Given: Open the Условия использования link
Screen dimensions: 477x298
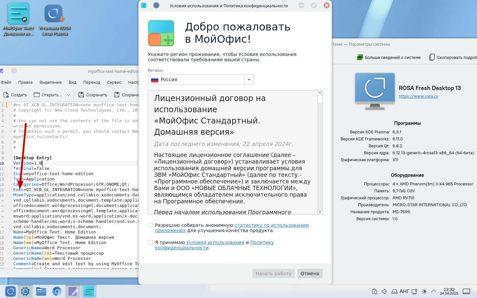Looking at the screenshot, I should (215, 242).
